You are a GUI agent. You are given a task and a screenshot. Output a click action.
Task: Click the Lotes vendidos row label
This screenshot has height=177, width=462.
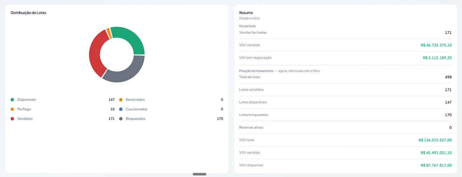pos(251,90)
